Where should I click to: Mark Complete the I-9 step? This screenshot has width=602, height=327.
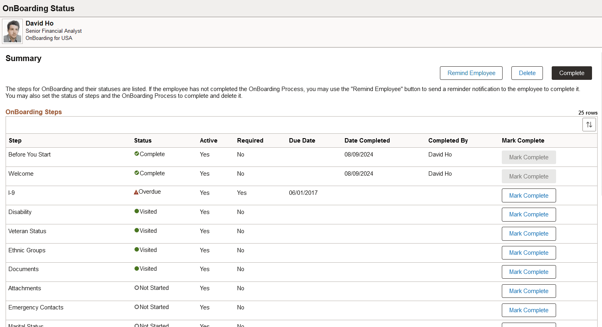coord(529,195)
